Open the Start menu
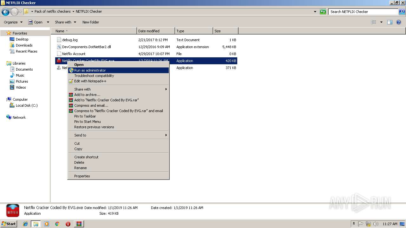This screenshot has width=406, height=228. click(9, 224)
